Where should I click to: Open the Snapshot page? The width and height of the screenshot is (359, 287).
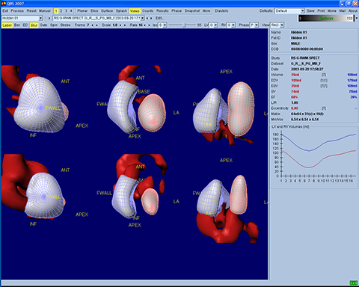pyautogui.click(x=192, y=11)
